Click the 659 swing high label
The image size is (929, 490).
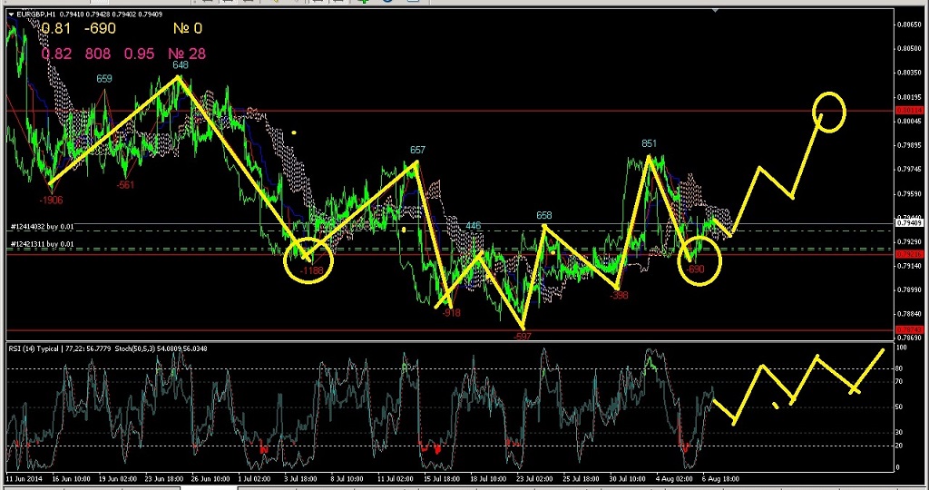pyautogui.click(x=104, y=79)
